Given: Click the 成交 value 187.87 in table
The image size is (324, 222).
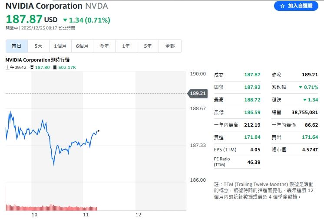Looking at the screenshot, I should 252,75.
